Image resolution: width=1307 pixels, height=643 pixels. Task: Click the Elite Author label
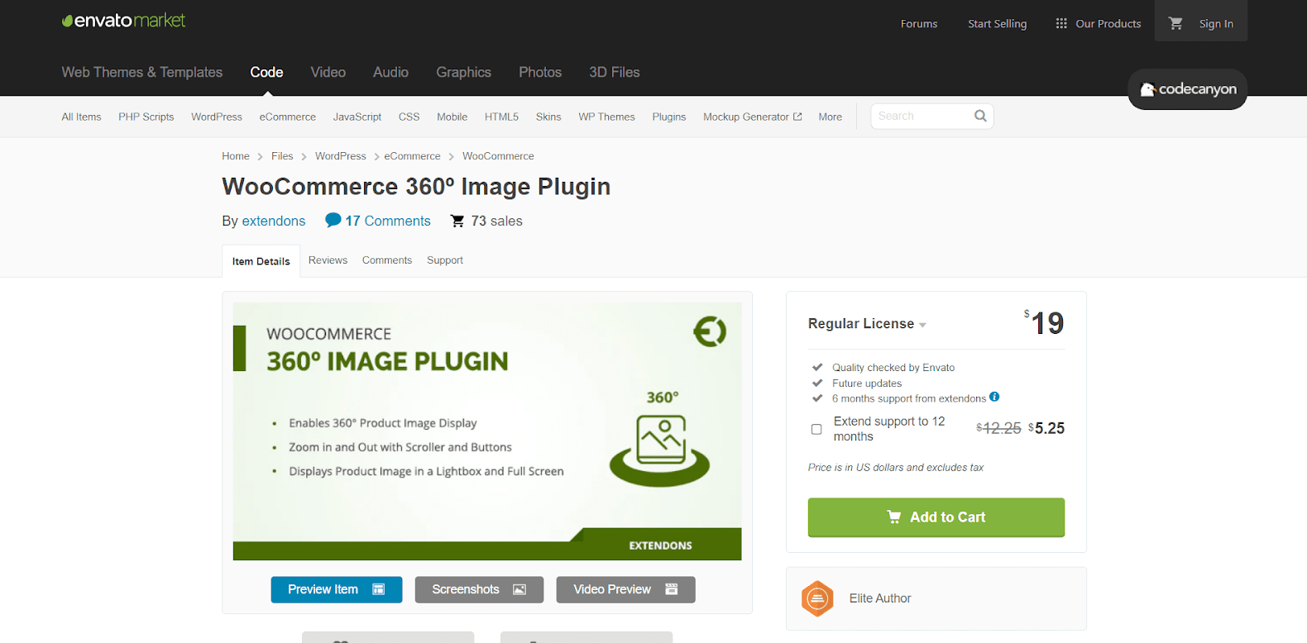coord(880,598)
